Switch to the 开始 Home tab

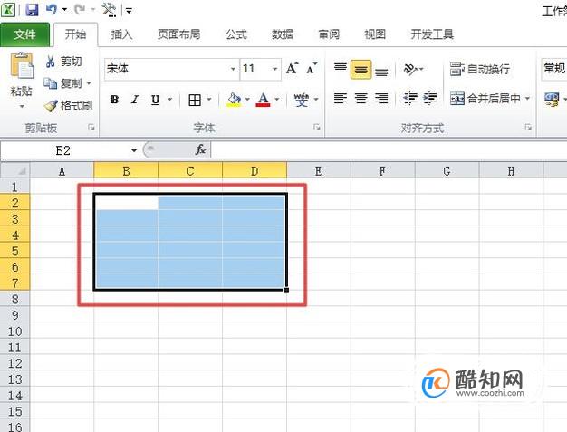75,34
